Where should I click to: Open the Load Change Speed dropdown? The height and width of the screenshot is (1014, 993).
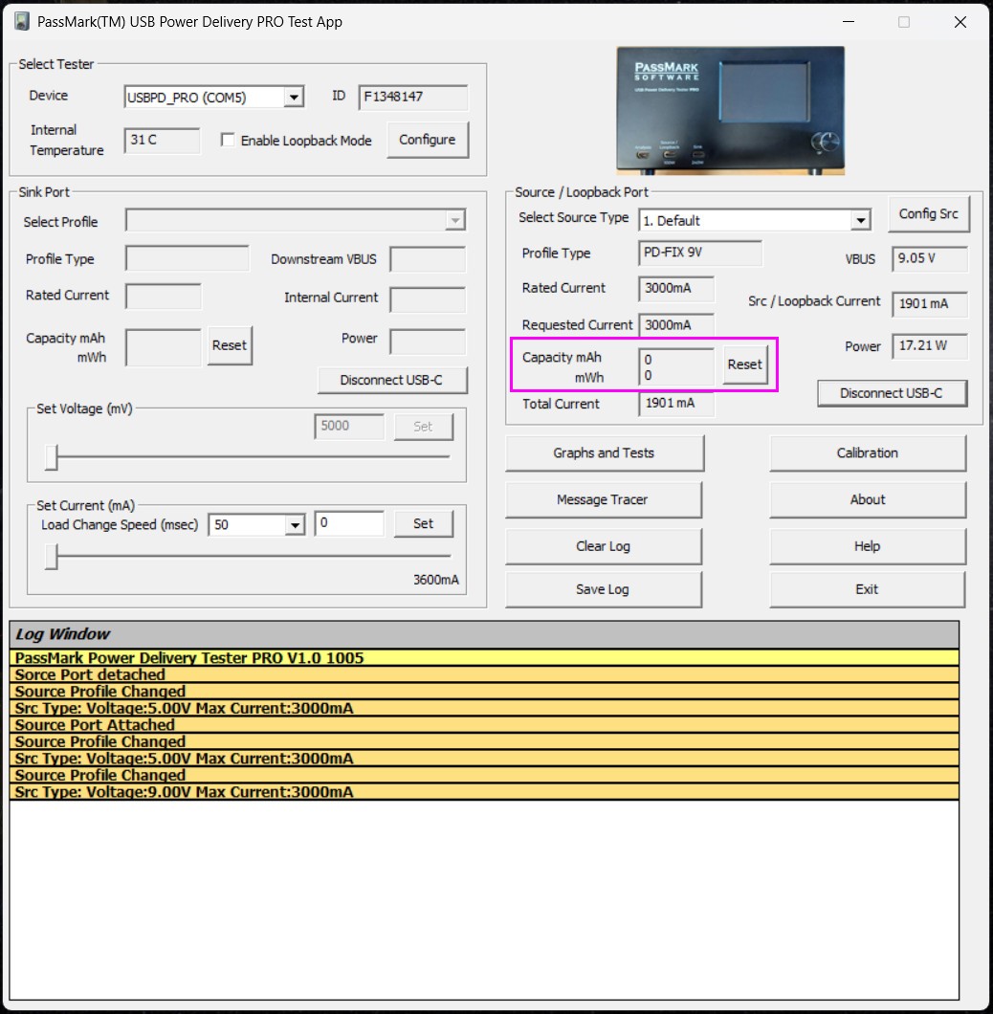click(x=295, y=524)
